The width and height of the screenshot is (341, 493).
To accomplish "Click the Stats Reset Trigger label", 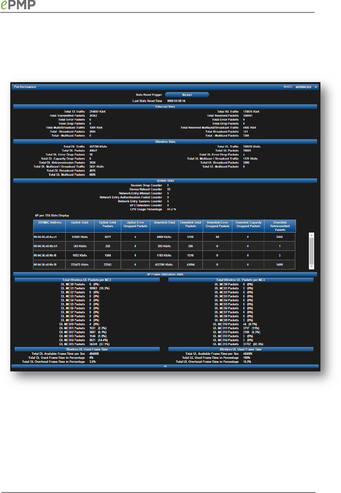I will pos(149,95).
